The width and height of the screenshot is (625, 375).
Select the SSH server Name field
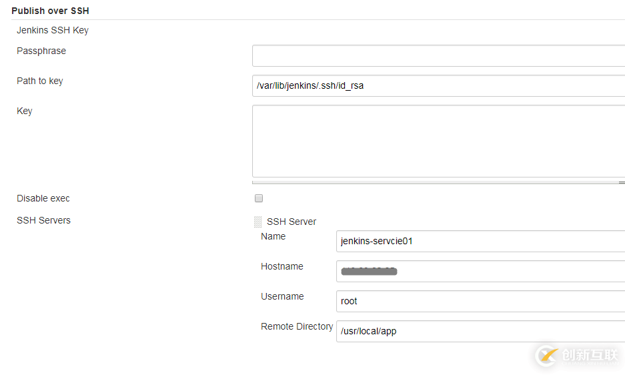point(480,242)
